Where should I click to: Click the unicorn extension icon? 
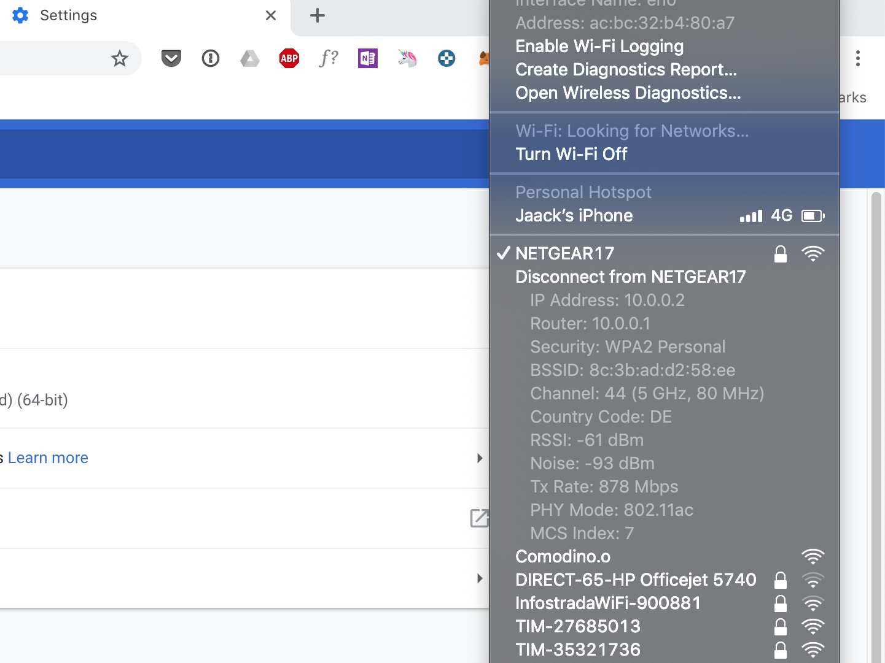click(x=407, y=59)
